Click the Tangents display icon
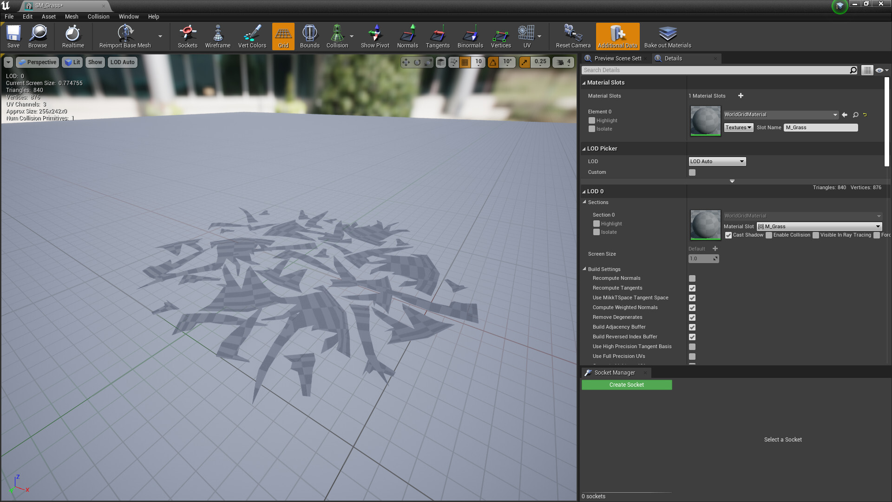Screen dimensions: 892x502 437,36
